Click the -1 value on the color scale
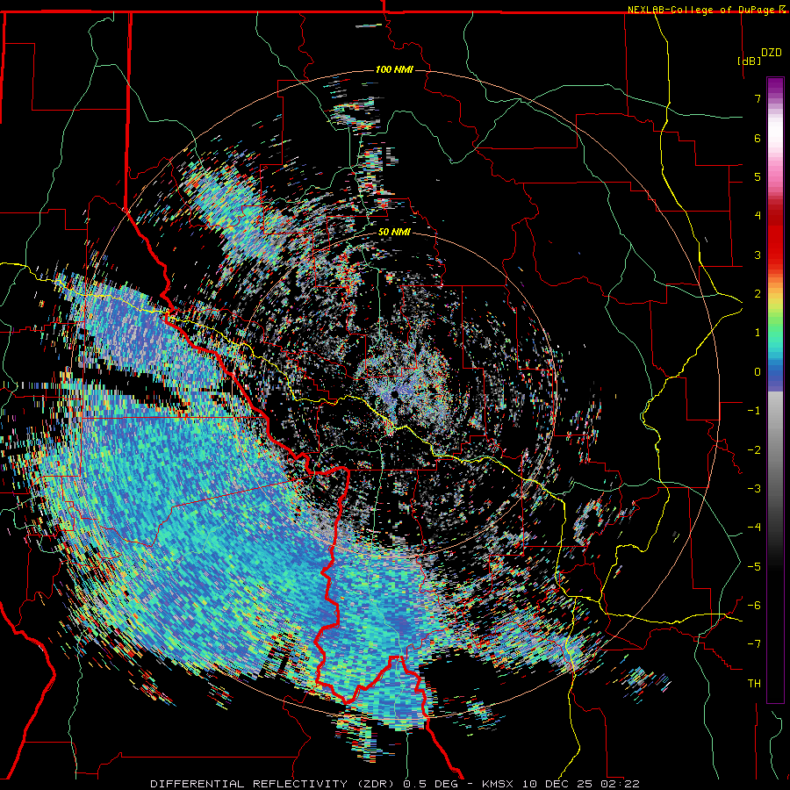This screenshot has width=790, height=790. click(754, 411)
